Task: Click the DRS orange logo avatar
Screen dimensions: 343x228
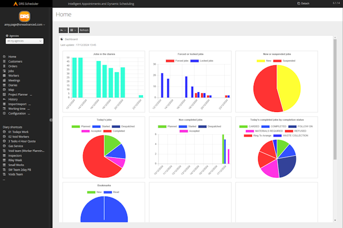Action: point(24,16)
